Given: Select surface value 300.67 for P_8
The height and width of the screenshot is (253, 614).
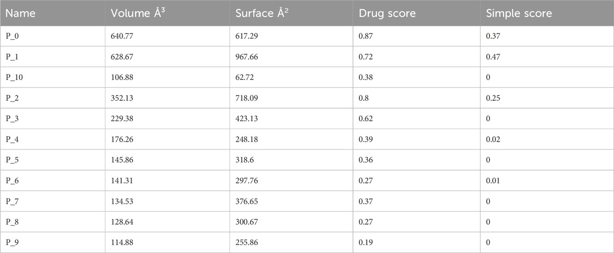Looking at the screenshot, I should [247, 222].
